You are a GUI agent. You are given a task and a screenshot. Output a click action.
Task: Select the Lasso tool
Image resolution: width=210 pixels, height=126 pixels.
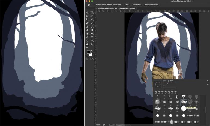pos(87,16)
